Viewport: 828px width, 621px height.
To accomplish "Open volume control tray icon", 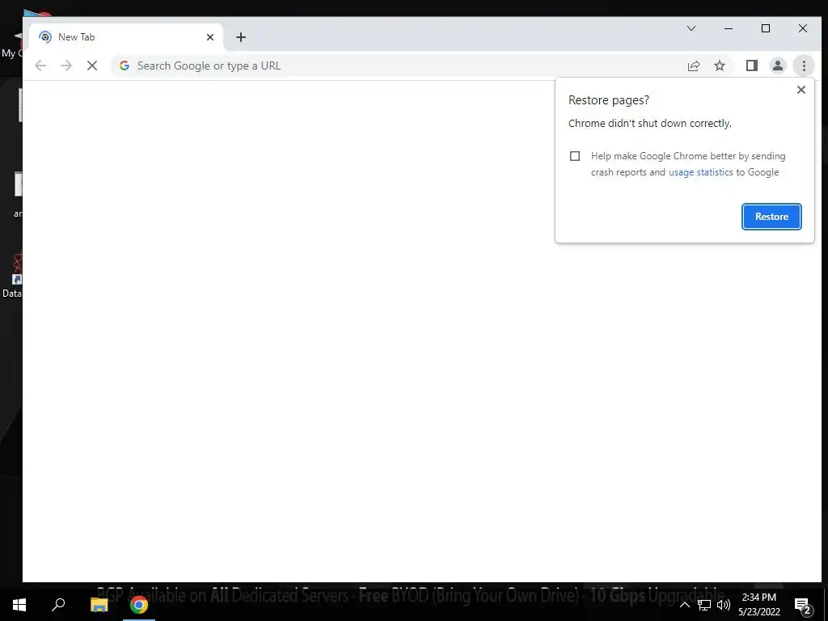I will pos(724,605).
